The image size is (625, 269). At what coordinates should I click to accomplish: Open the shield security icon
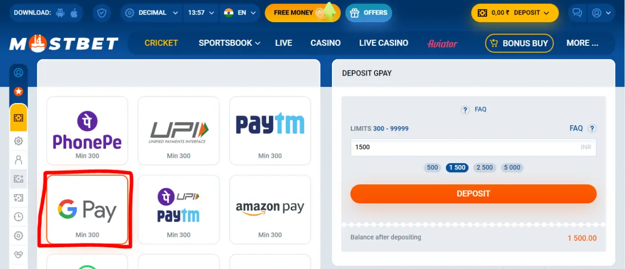(102, 13)
